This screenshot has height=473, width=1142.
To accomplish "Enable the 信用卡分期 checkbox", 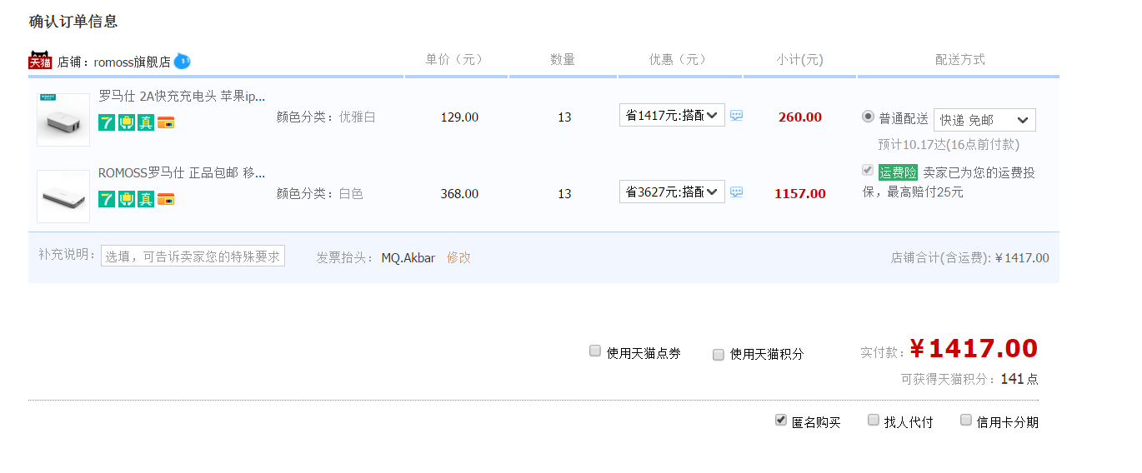I will point(966,420).
